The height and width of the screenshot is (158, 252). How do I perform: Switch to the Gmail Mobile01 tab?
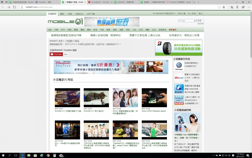pos(179,2)
